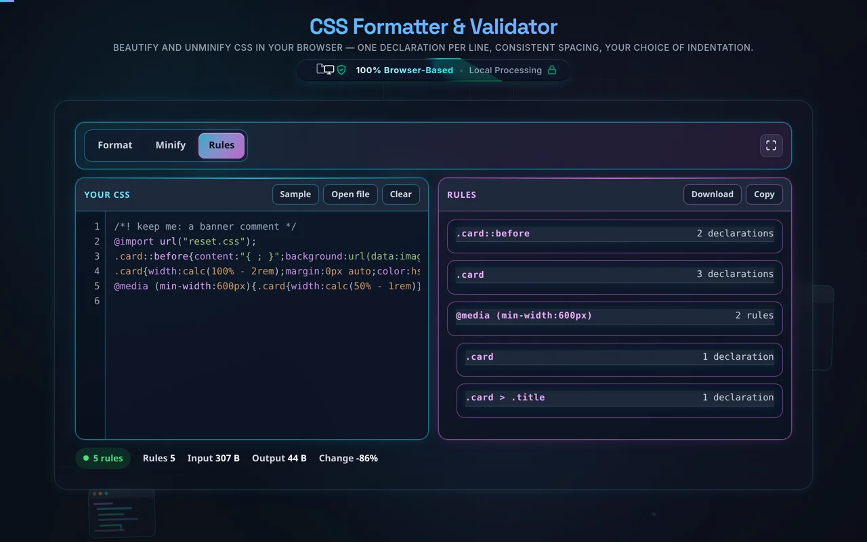
Task: Switch to the Minify tab
Action: pos(171,146)
